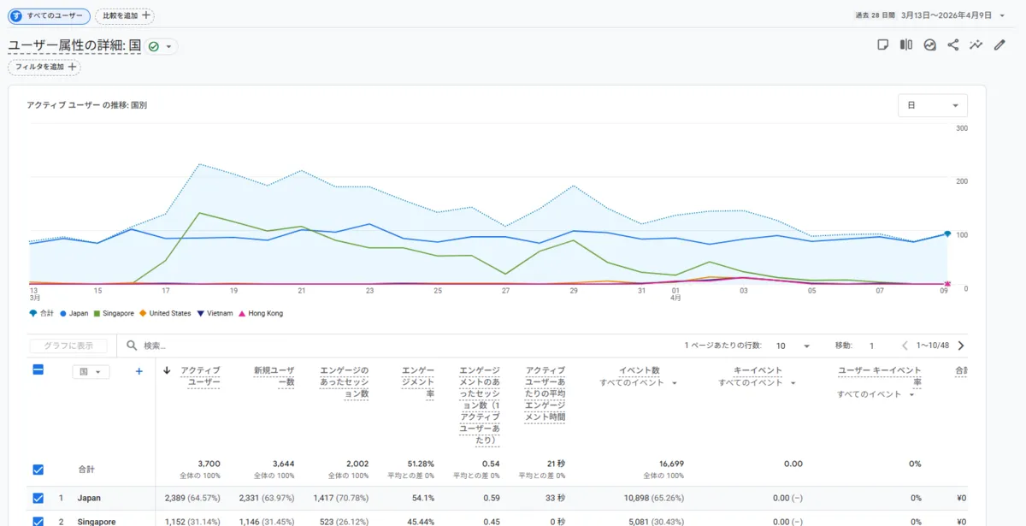Toggle the 合計 row checkbox
Image resolution: width=1026 pixels, height=526 pixels.
click(x=38, y=470)
